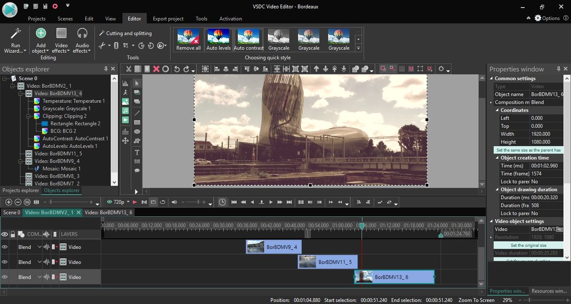
Task: Click the Add image icon in the left sidebar
Action: [126, 101]
